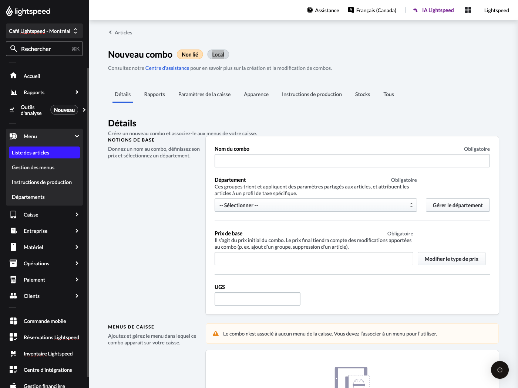
Task: Open the Français (Canada) language selector
Action: (x=372, y=10)
